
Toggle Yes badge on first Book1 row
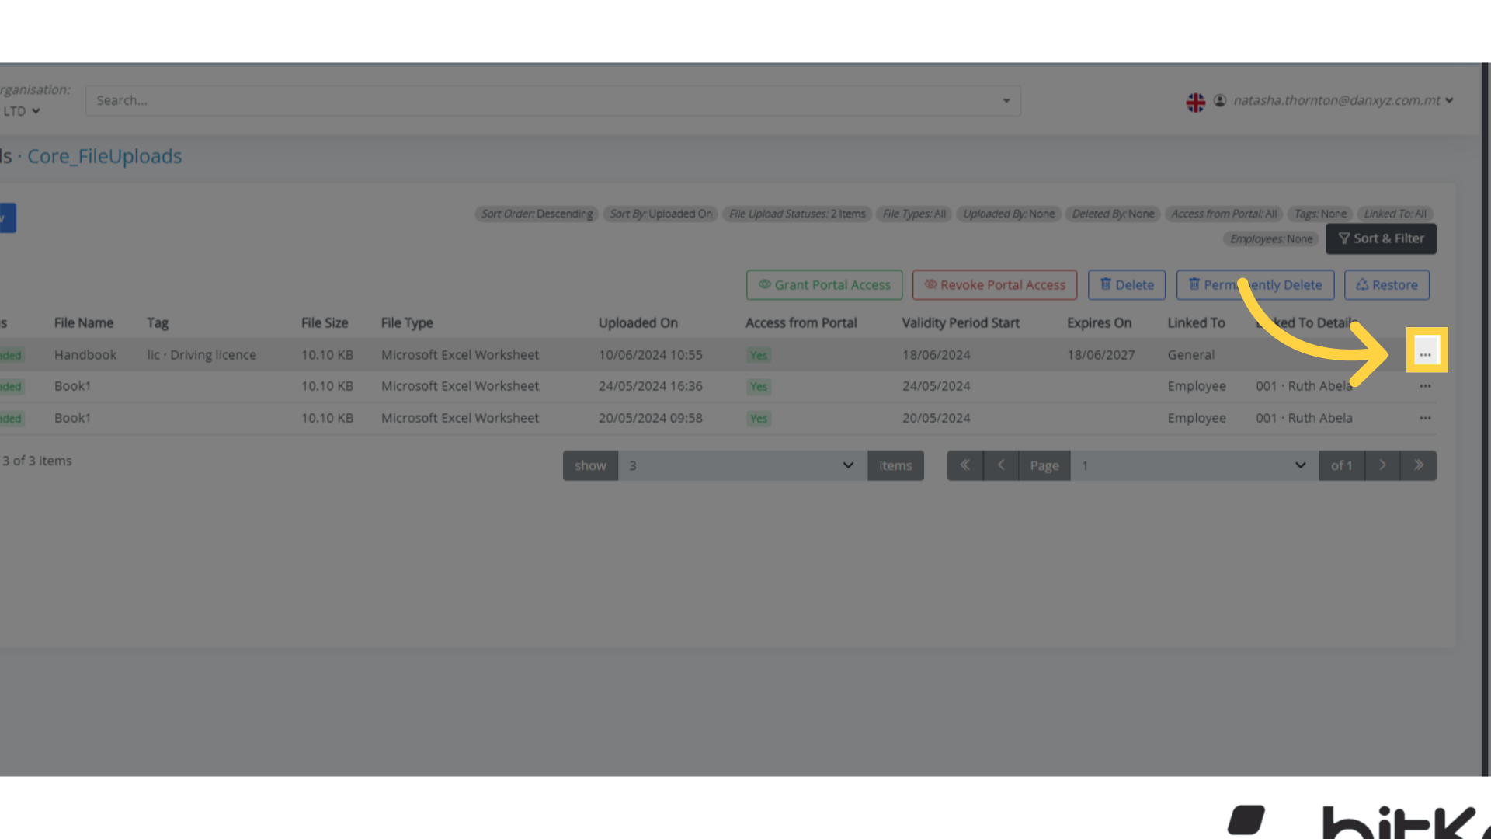point(758,386)
